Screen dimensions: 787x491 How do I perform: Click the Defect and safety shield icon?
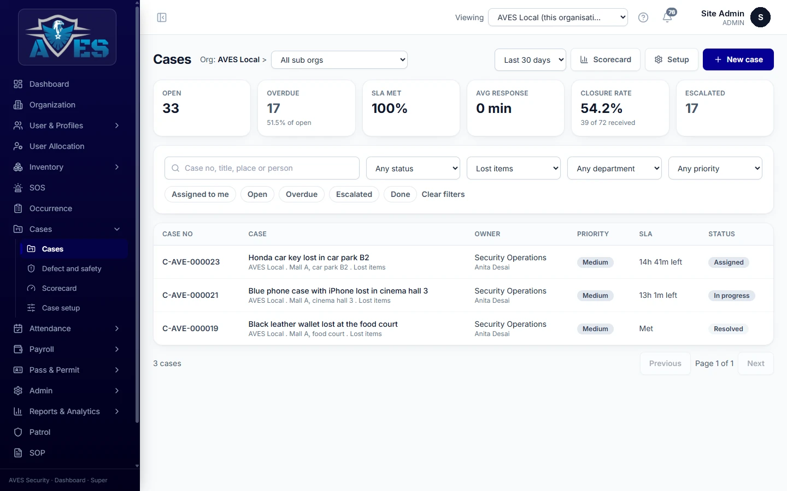pyautogui.click(x=31, y=268)
